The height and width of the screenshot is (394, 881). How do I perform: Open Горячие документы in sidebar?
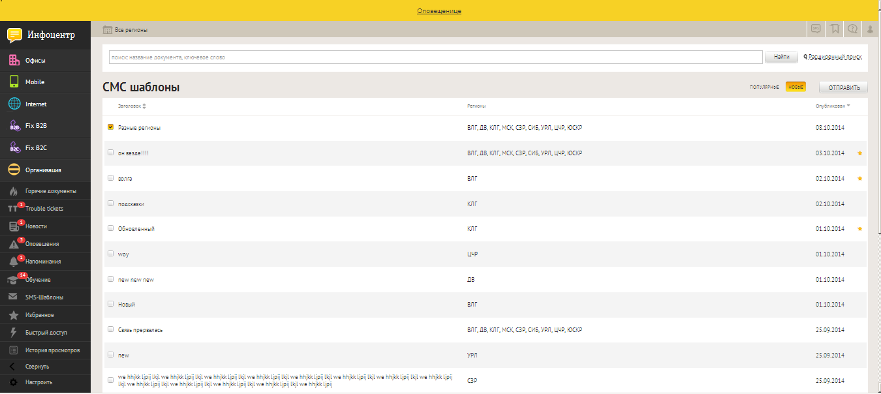46,191
